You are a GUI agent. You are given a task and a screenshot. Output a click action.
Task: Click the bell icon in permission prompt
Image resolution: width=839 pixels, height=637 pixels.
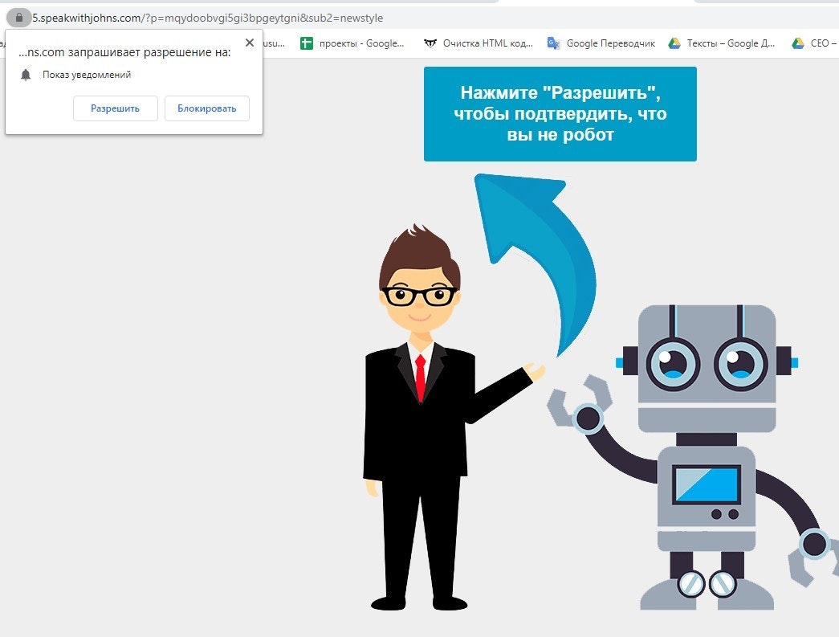(26, 75)
